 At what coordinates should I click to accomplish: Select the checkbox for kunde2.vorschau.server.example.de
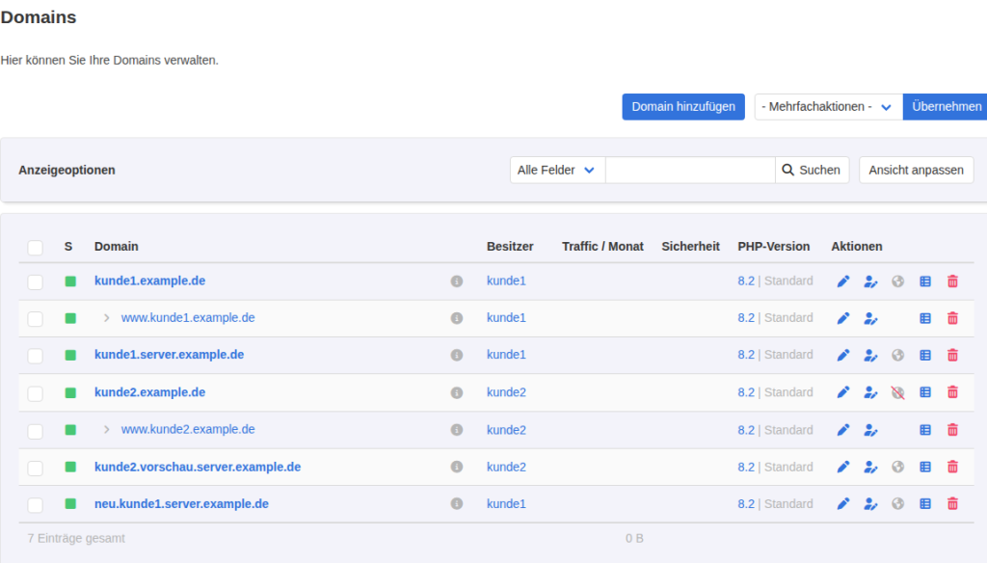pyautogui.click(x=36, y=468)
